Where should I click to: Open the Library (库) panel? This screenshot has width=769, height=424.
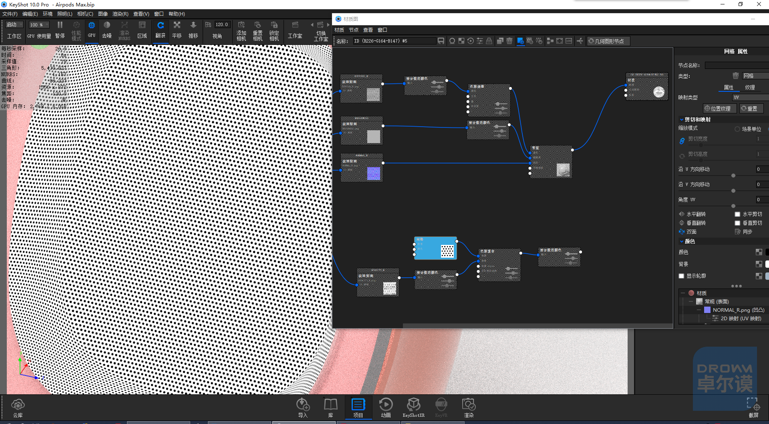pyautogui.click(x=331, y=408)
